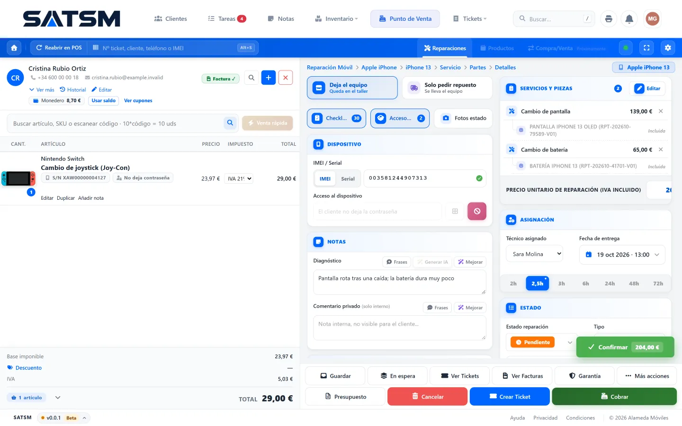Click the green status indicator button
682x426 pixels.
coord(626,48)
